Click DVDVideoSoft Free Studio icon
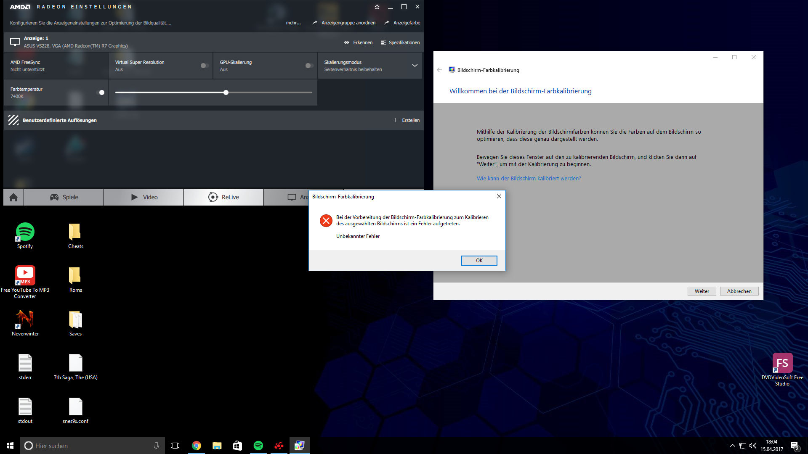 click(x=782, y=363)
